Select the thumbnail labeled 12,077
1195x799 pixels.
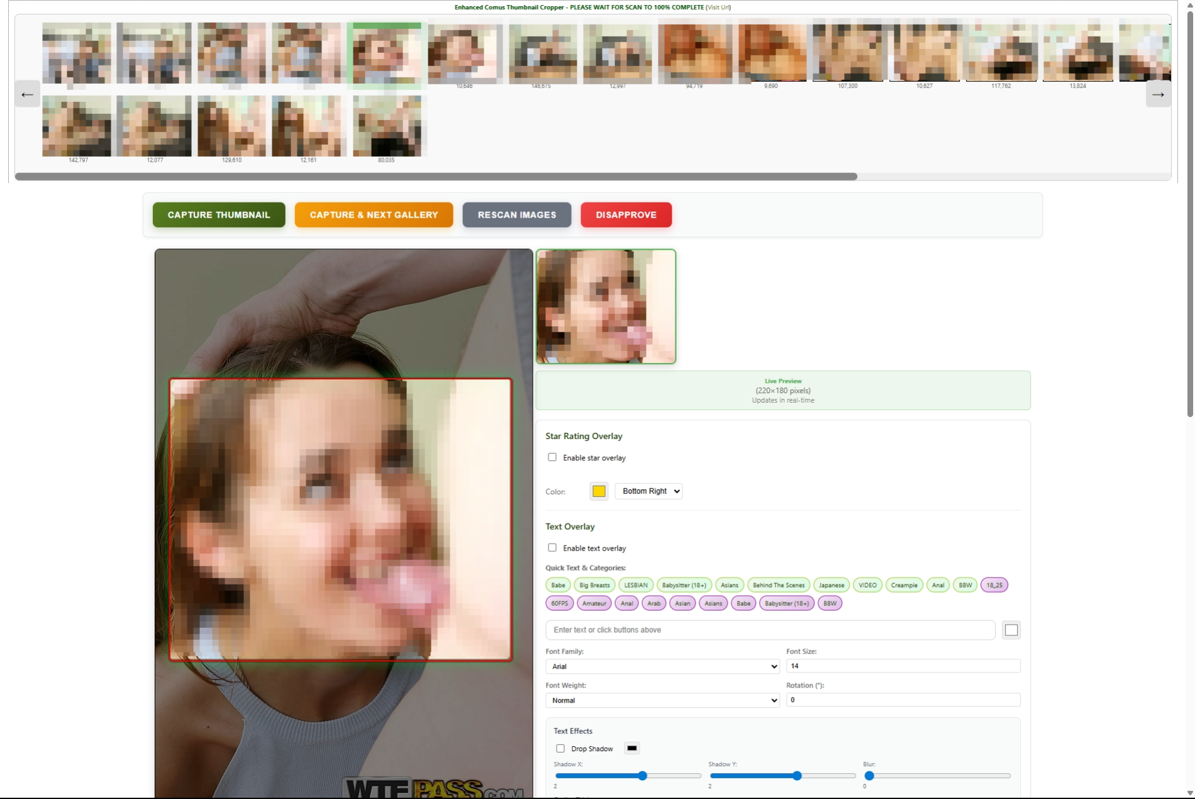pos(153,126)
